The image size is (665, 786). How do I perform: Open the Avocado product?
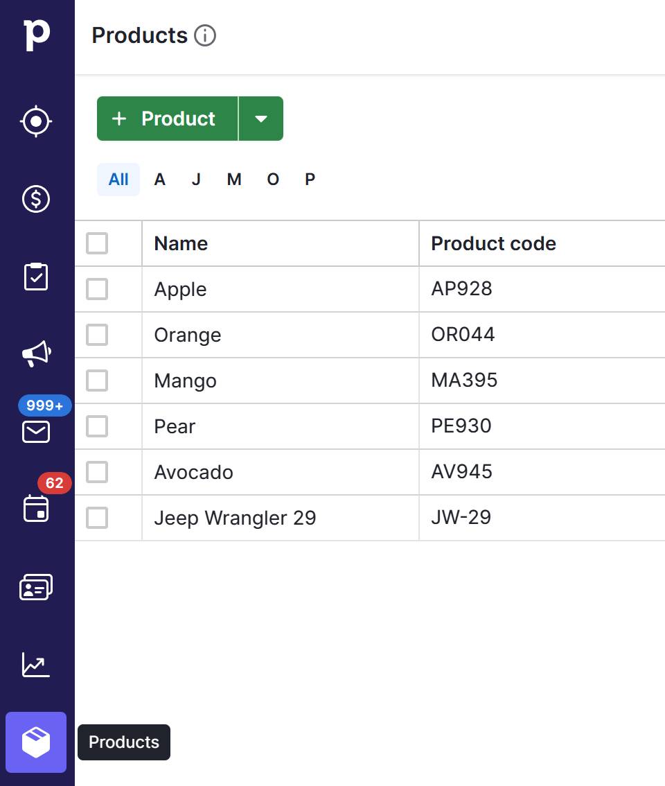click(193, 472)
